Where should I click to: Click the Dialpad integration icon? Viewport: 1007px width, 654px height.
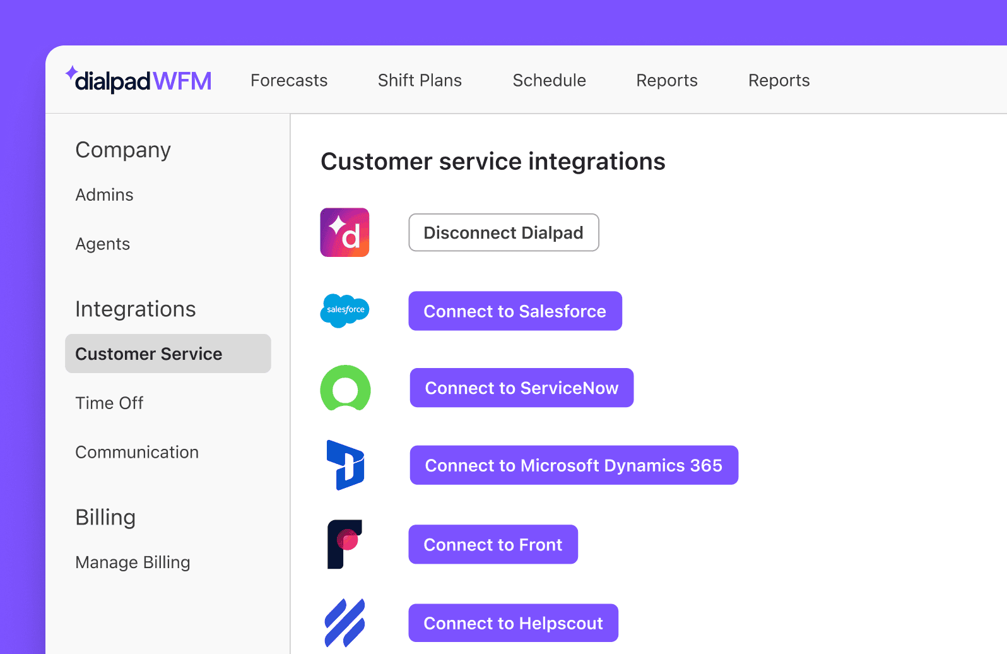(344, 232)
